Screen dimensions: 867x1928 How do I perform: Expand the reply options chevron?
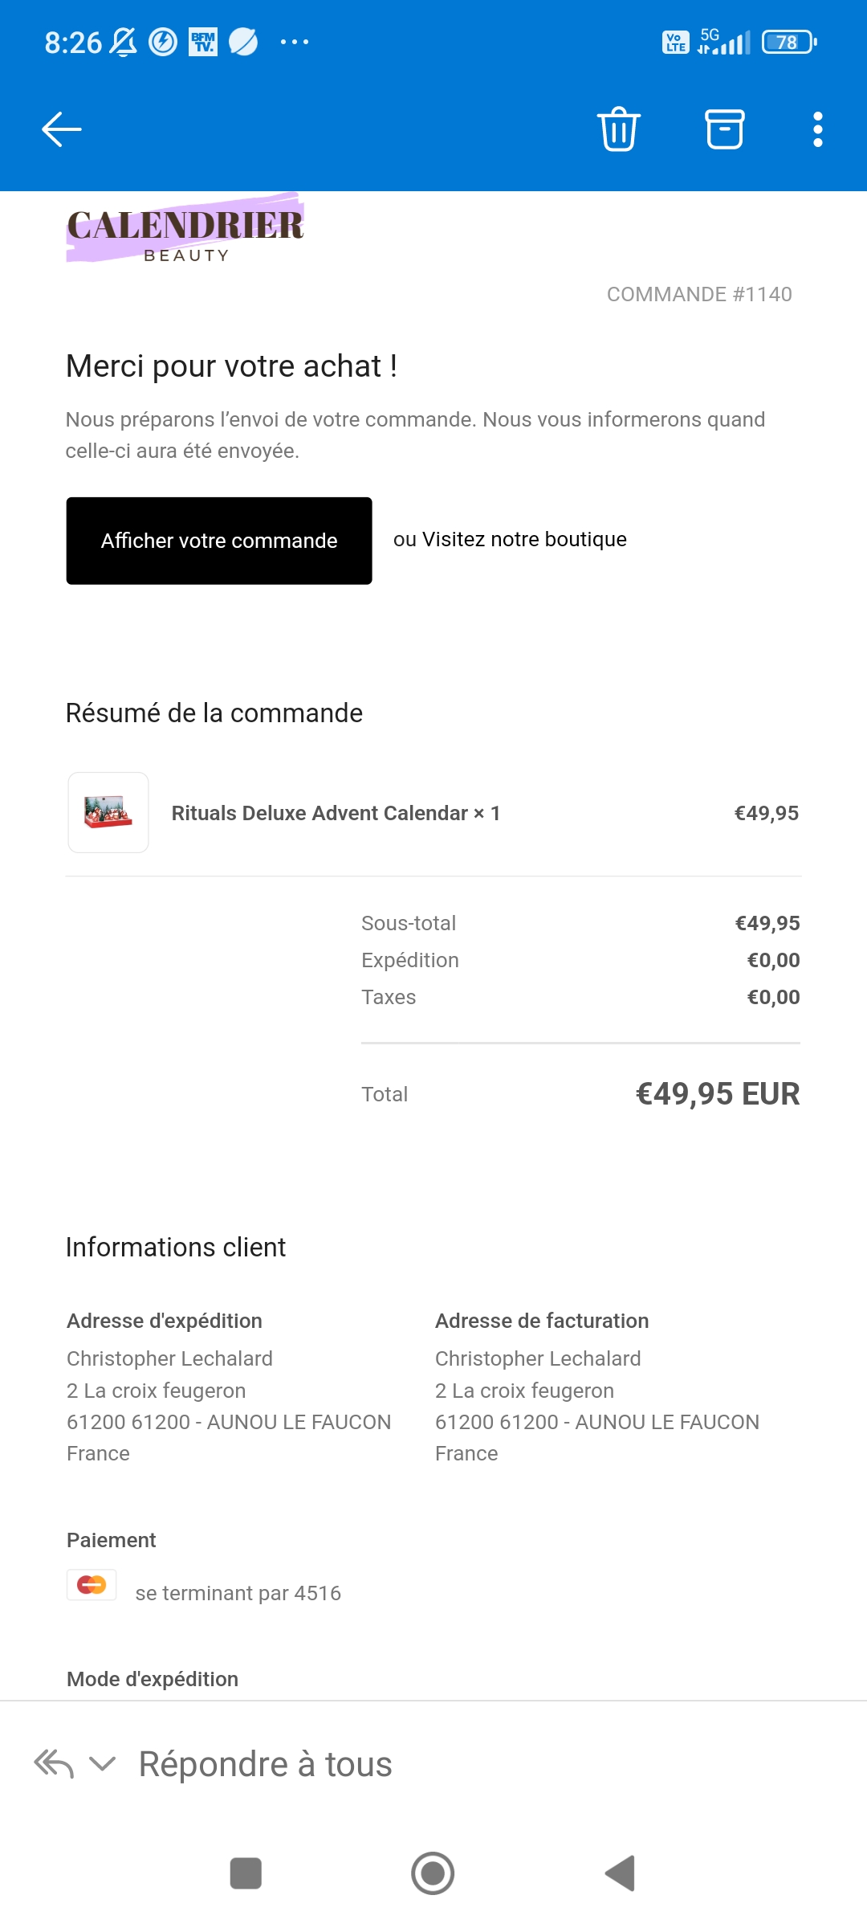[x=102, y=1764]
